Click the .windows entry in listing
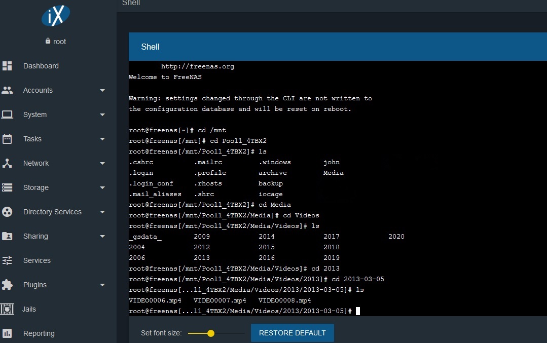This screenshot has height=343, width=547. tap(275, 162)
